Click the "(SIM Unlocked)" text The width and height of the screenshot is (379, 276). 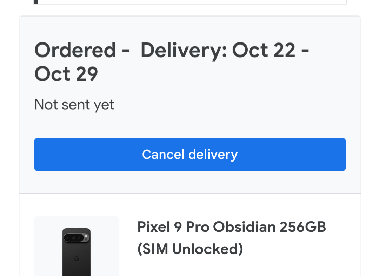pyautogui.click(x=190, y=249)
